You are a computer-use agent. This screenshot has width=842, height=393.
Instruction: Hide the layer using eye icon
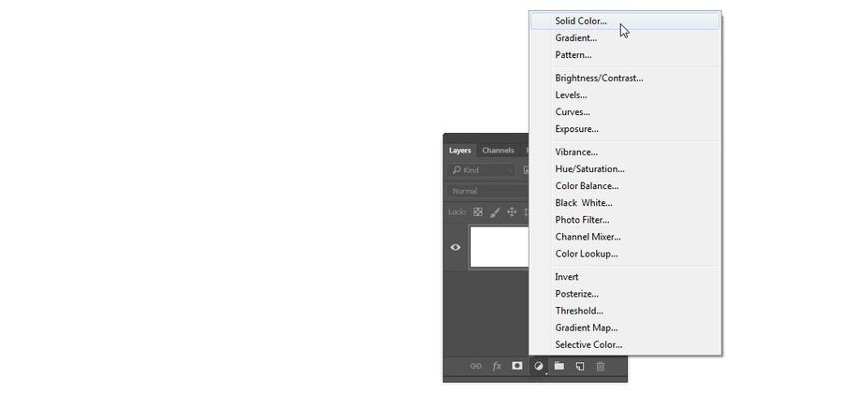456,248
